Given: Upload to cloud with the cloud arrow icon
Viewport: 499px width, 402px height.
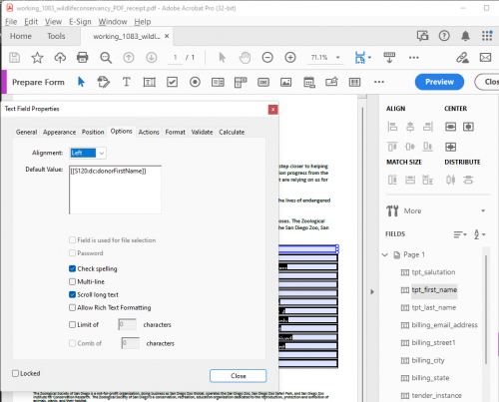Looking at the screenshot, I should [x=60, y=58].
